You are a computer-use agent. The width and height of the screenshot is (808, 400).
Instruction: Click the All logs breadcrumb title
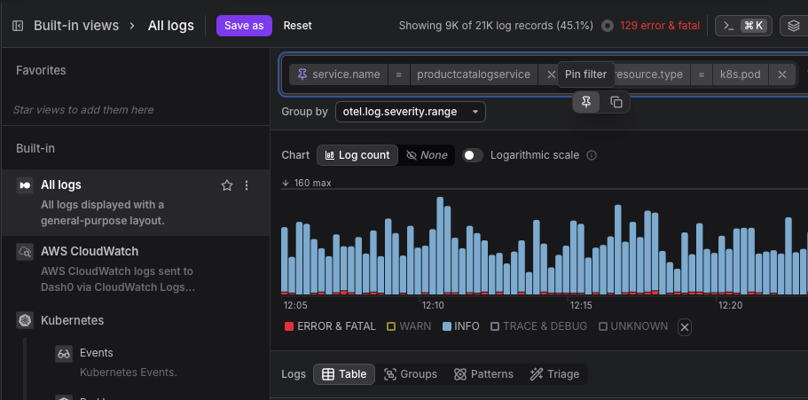171,26
